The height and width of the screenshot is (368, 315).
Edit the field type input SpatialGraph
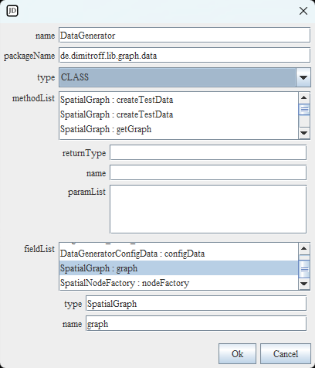(196, 304)
